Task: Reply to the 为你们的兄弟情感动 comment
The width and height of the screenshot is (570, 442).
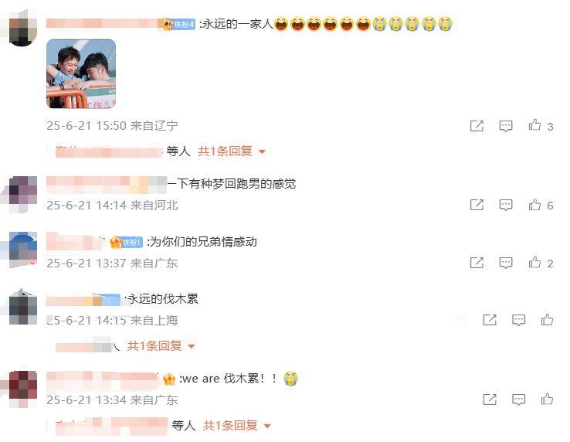Action: 506,263
